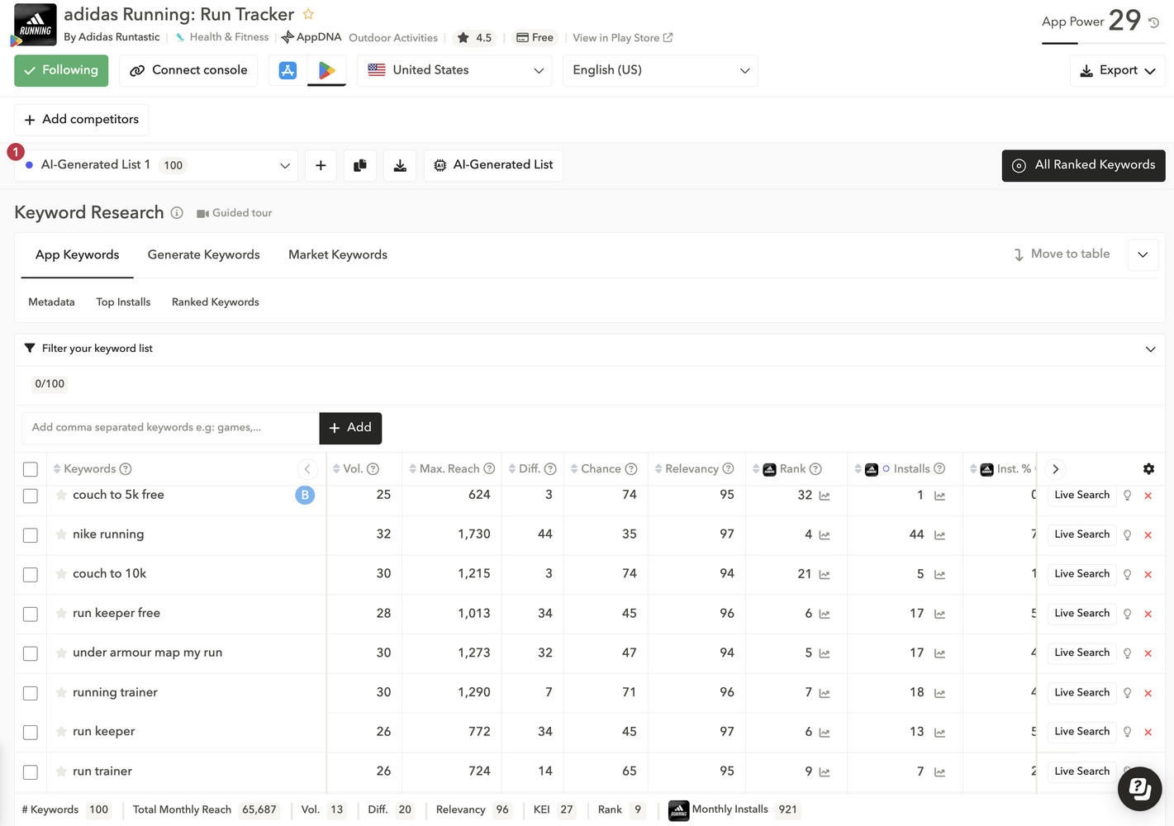This screenshot has height=826, width=1174.
Task: Remove the nike running keyword row
Action: point(1148,535)
